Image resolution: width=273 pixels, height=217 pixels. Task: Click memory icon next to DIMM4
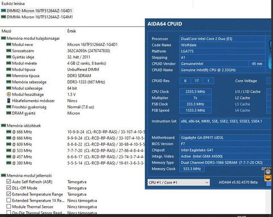[x=3, y=17]
